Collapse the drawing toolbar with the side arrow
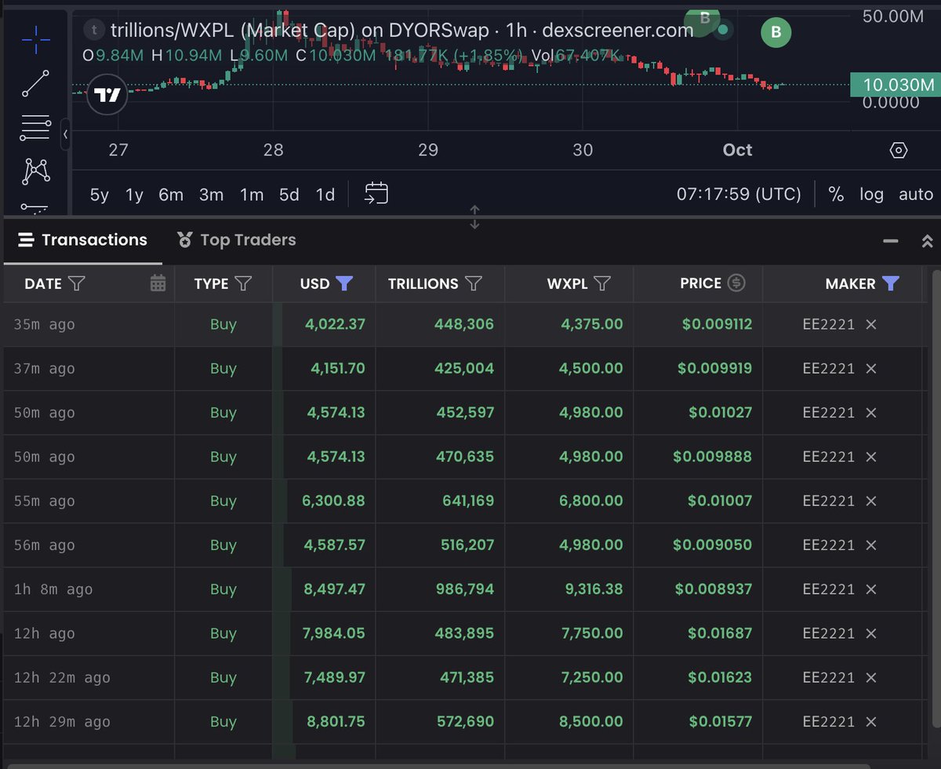Screen dimensions: 941x769 65,134
